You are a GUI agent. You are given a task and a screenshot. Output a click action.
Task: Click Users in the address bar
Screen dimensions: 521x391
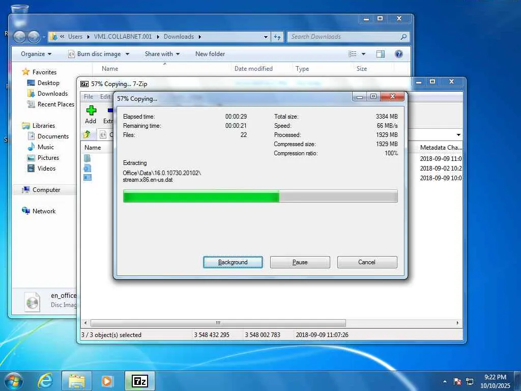pos(75,37)
